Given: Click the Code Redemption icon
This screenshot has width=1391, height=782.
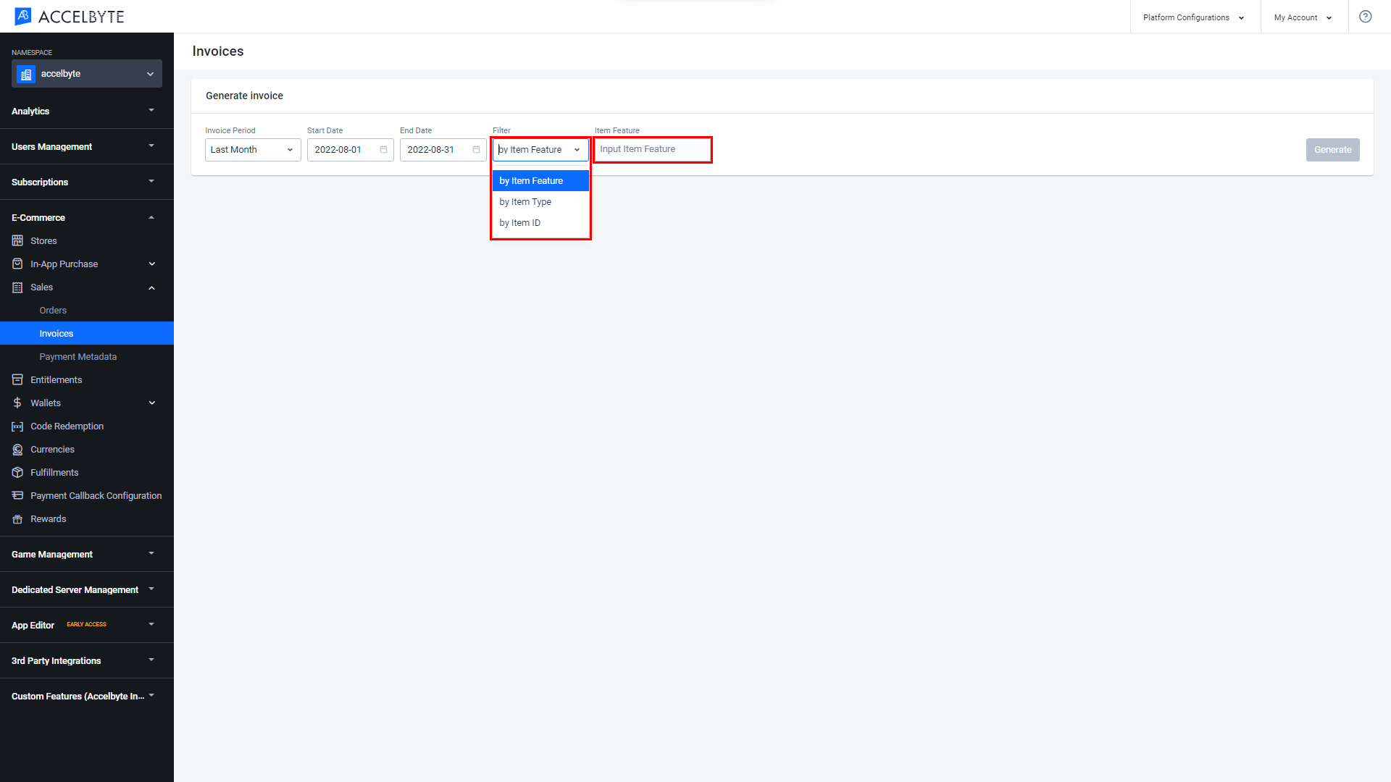Looking at the screenshot, I should (x=16, y=426).
